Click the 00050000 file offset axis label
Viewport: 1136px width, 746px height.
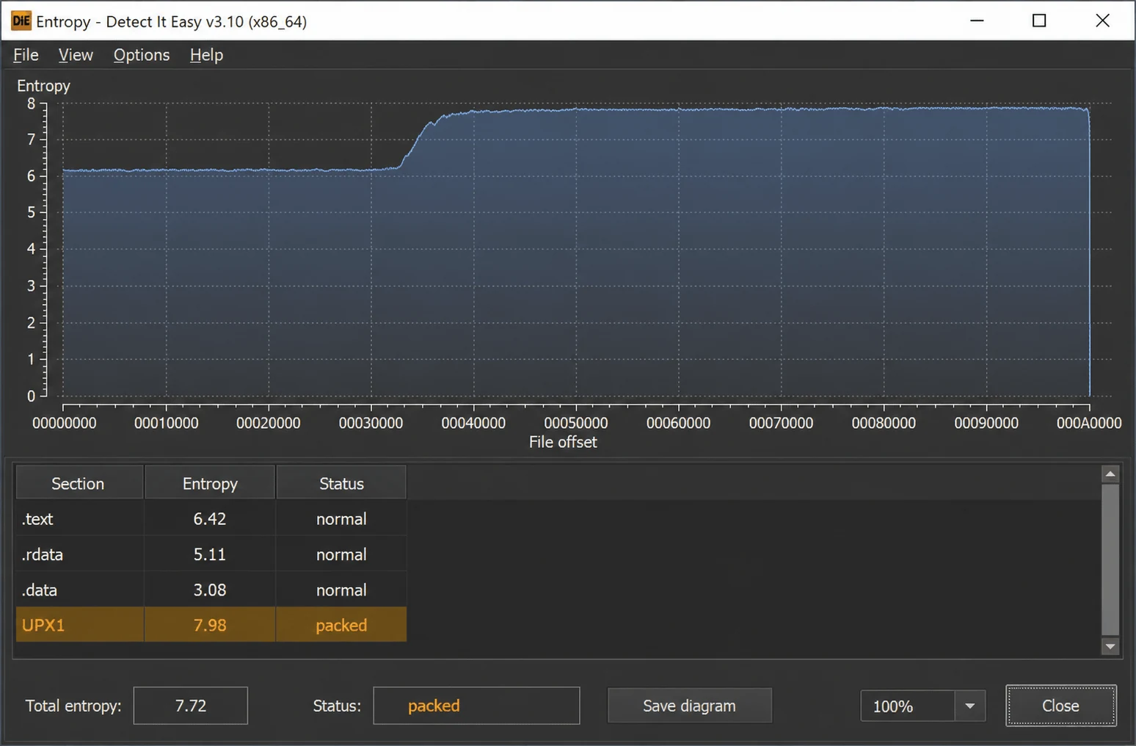point(576,423)
